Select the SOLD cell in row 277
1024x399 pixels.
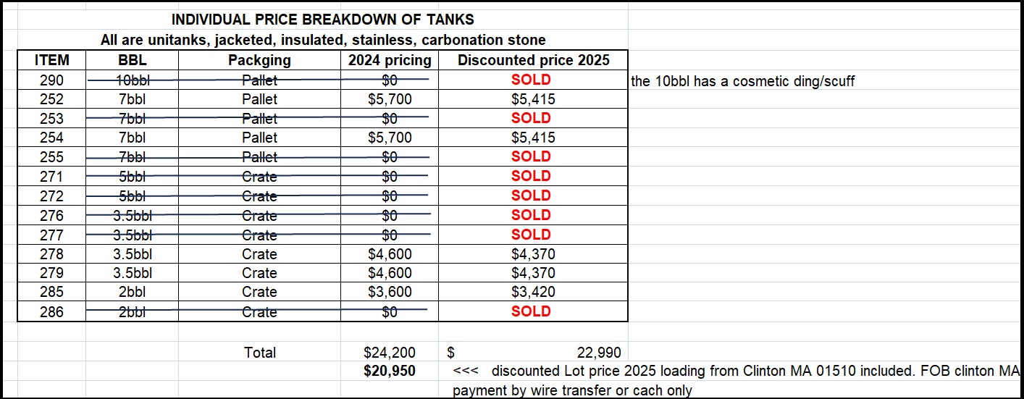pyautogui.click(x=532, y=235)
